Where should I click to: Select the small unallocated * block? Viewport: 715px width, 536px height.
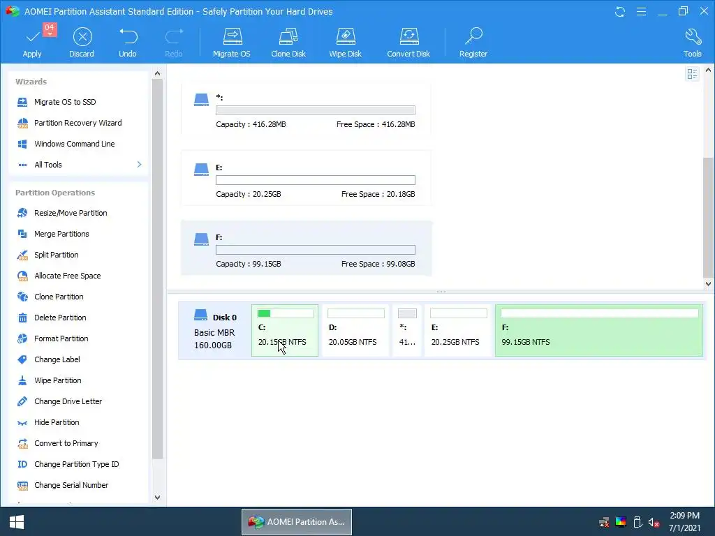[407, 330]
